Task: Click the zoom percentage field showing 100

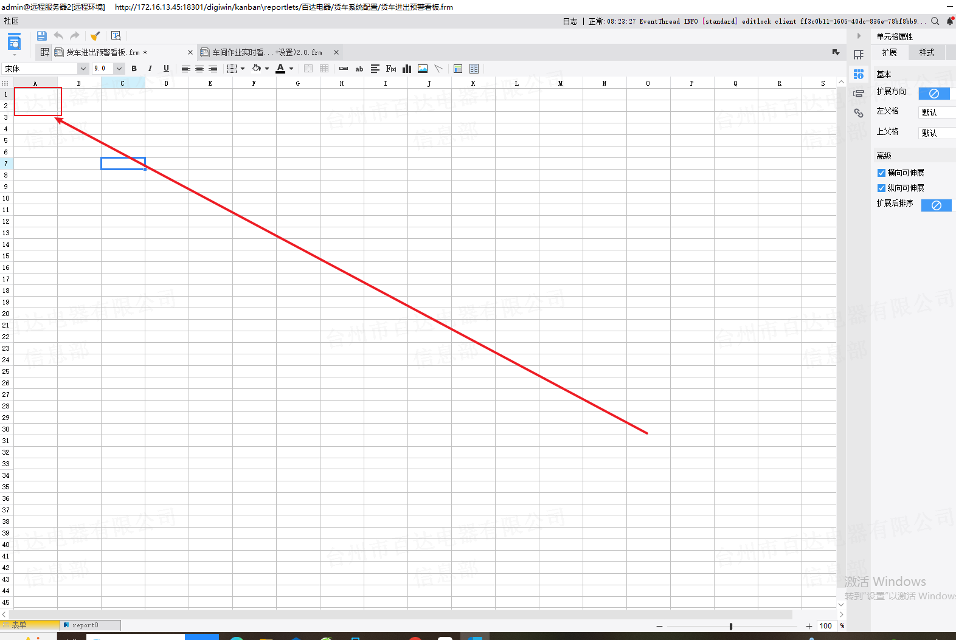Action: [826, 626]
